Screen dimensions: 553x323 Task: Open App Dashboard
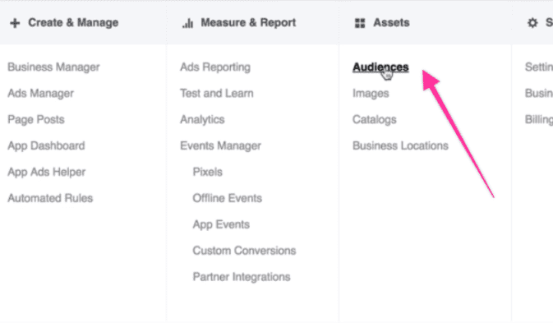46,145
